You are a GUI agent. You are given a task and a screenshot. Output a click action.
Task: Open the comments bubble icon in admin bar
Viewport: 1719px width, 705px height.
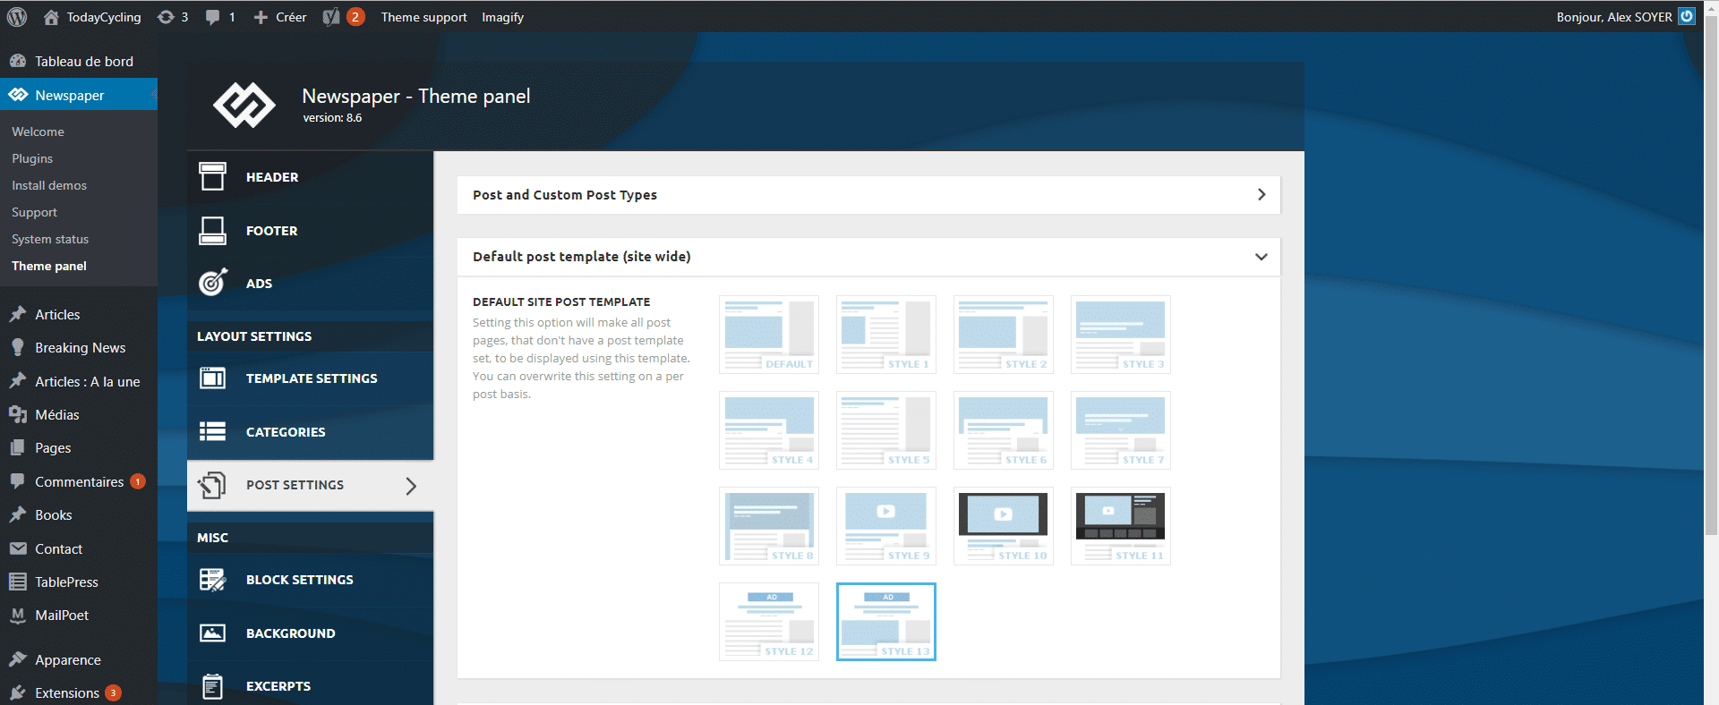point(212,17)
